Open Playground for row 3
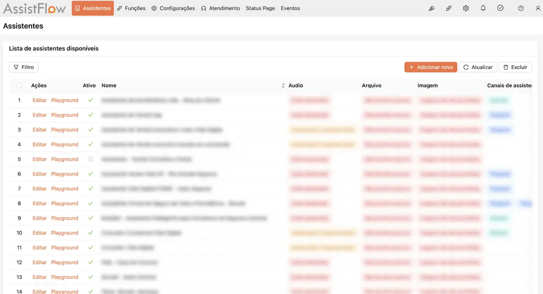543x294 pixels. click(x=65, y=129)
